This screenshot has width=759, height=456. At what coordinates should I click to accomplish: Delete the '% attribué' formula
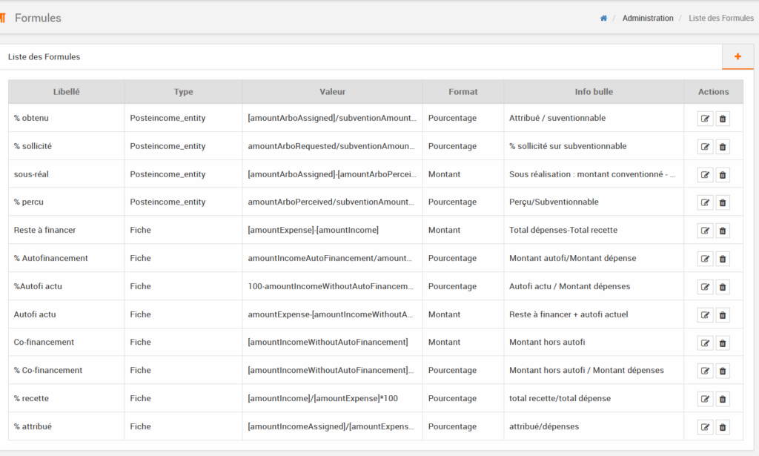[x=723, y=427]
